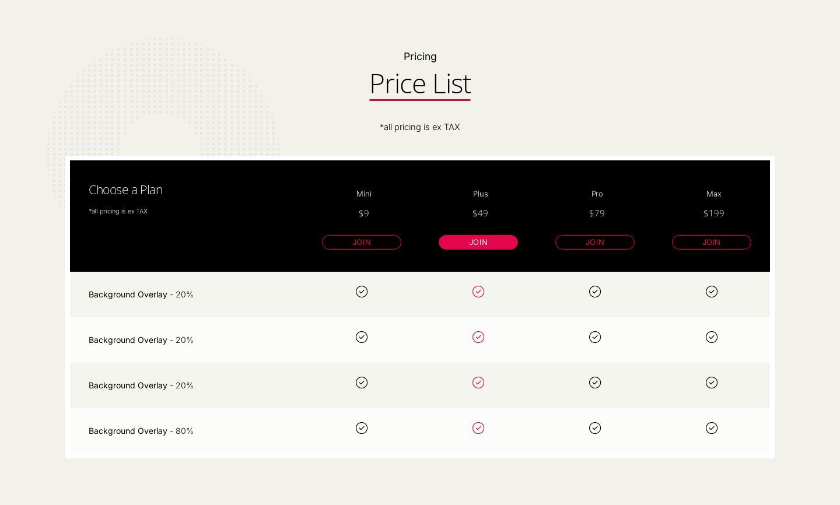
Task: Click red Plus checkmark in first row
Action: [478, 292]
